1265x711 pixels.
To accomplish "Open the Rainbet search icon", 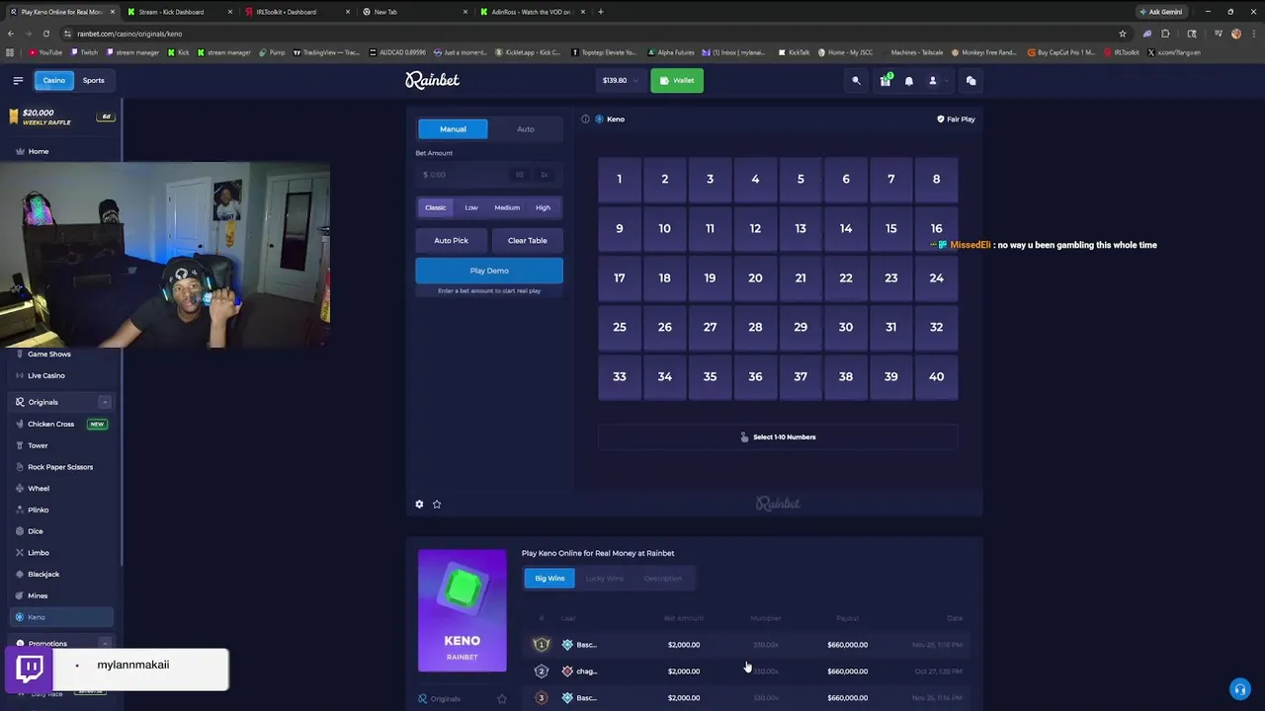I will pyautogui.click(x=856, y=81).
